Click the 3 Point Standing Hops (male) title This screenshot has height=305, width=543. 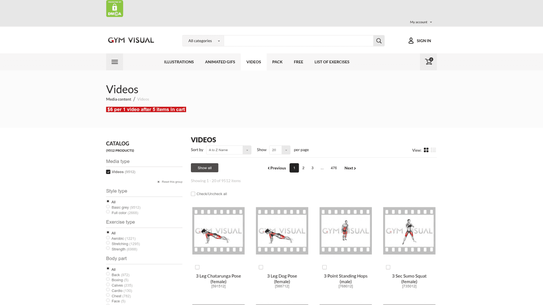coord(346,279)
